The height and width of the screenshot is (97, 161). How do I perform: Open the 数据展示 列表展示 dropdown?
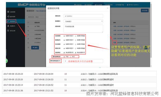click(83, 21)
